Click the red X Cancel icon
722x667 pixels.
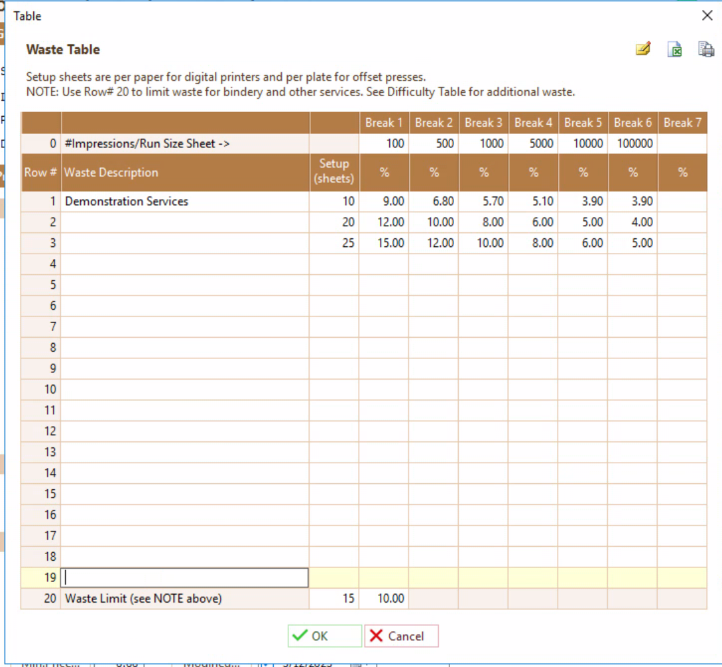(x=377, y=635)
